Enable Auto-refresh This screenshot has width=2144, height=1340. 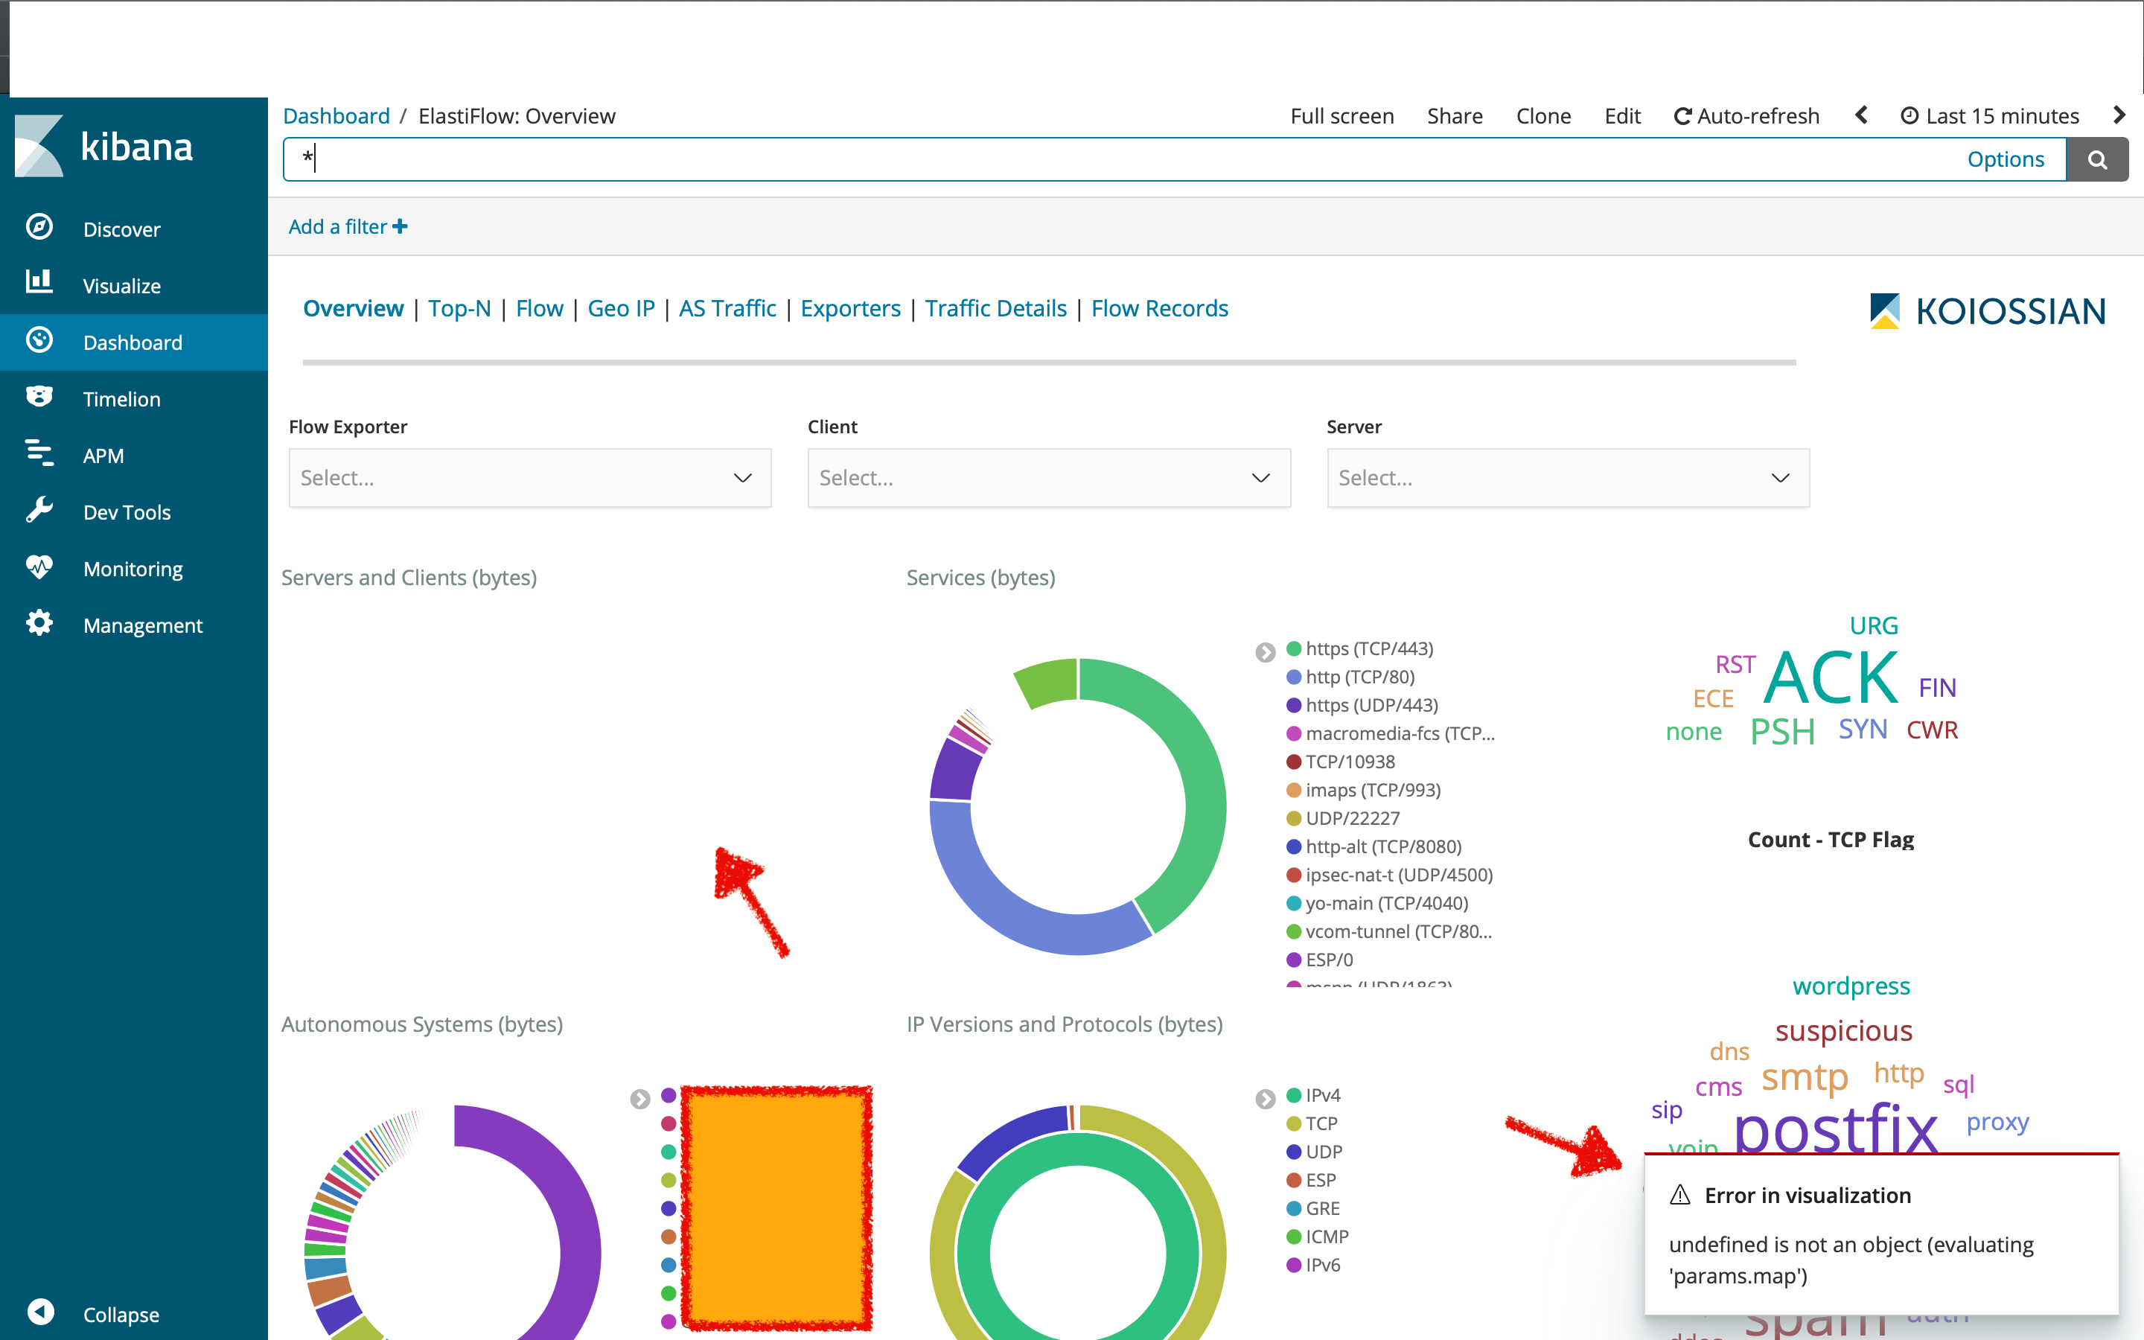pos(1744,115)
